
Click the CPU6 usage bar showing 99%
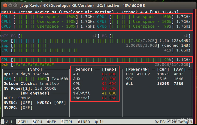pyautogui.click(x=141, y=27)
